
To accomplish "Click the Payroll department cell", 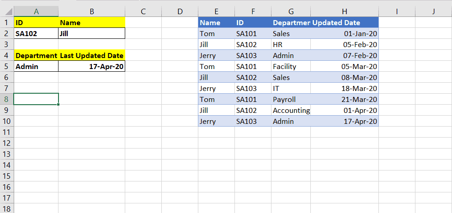I will (x=291, y=100).
